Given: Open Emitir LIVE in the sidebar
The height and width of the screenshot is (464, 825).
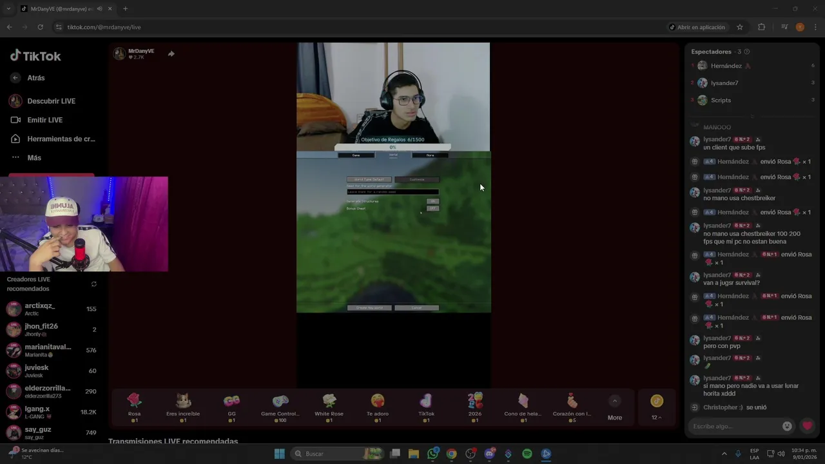Looking at the screenshot, I should tap(37, 120).
